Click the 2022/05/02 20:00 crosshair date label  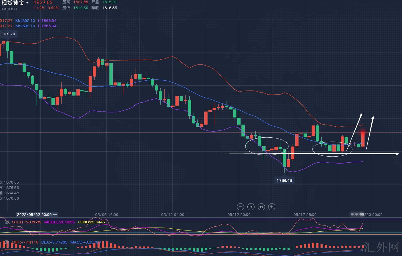[34, 214]
